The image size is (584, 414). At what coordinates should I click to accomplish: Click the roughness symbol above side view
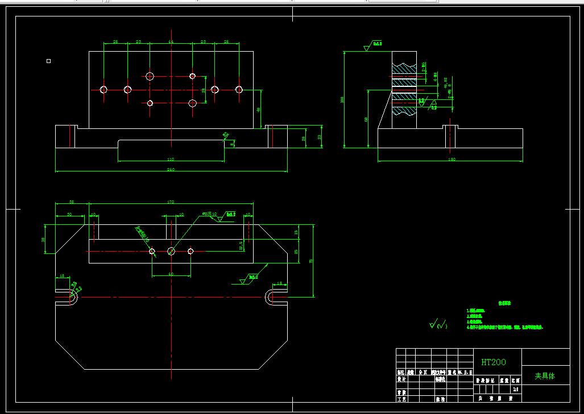(x=372, y=46)
